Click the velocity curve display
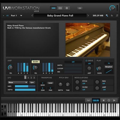This screenshot has width=120, height=120. click(109, 71)
